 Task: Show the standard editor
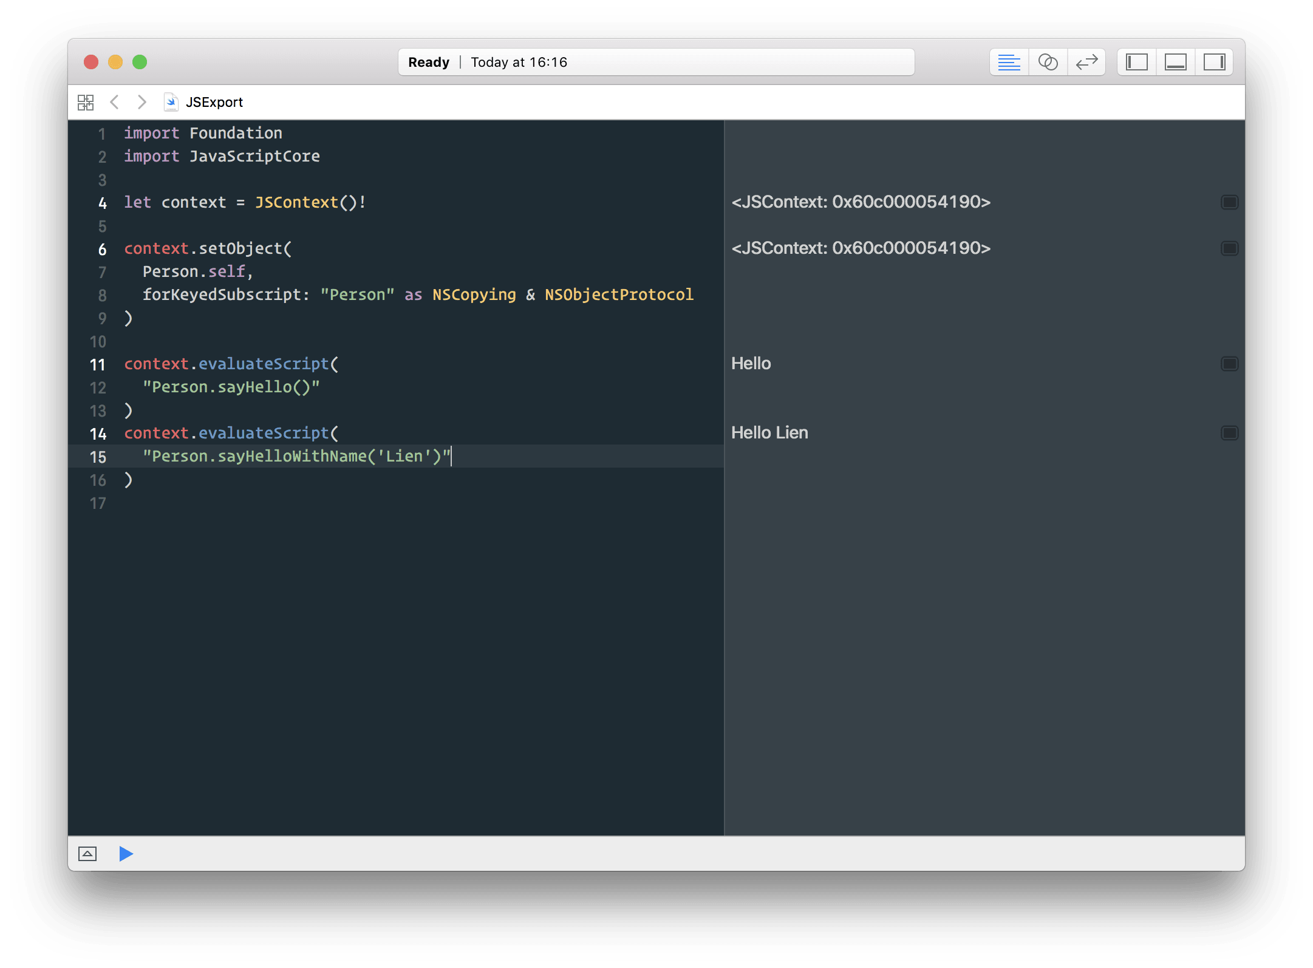click(1009, 62)
